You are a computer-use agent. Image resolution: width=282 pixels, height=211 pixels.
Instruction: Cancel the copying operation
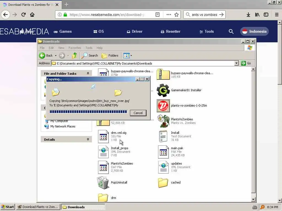(x=138, y=113)
